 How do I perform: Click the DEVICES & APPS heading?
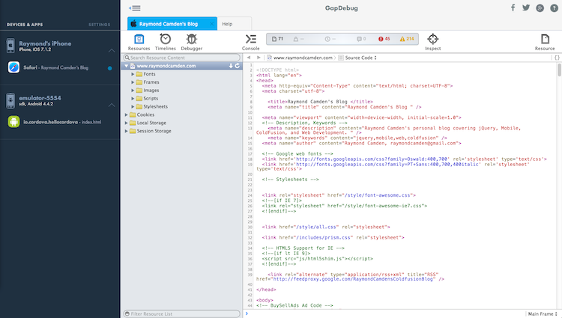click(x=25, y=25)
